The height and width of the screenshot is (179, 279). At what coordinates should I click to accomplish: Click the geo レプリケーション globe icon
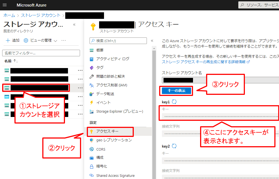(x=92, y=140)
